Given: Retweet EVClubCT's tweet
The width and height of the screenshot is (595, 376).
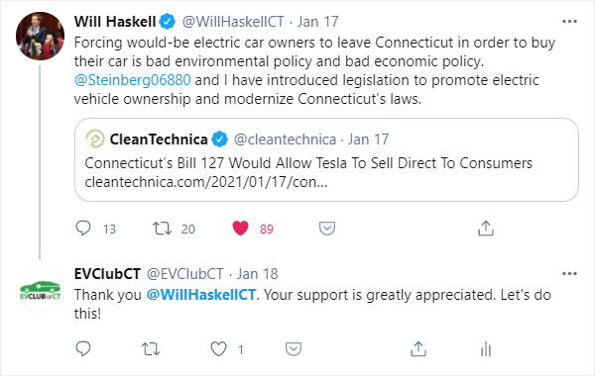Looking at the screenshot, I should point(151,349).
